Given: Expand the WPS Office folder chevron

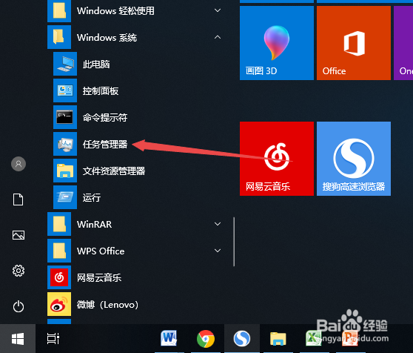Looking at the screenshot, I should [218, 251].
